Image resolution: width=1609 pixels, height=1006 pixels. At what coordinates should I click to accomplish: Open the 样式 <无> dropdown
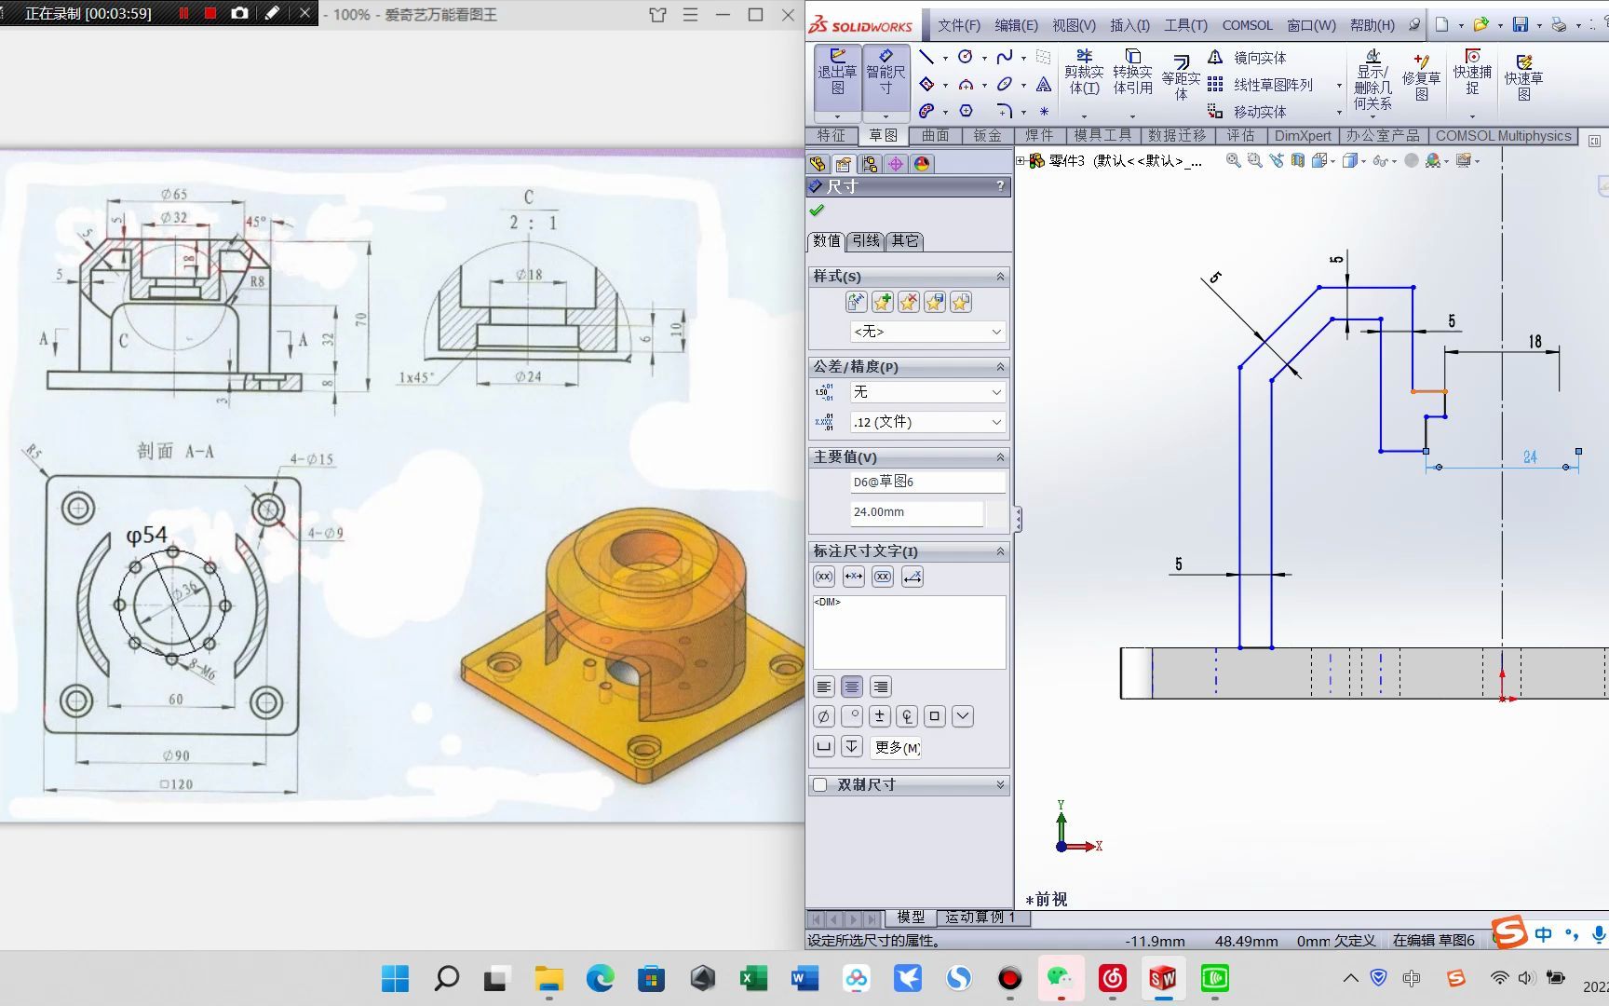tap(926, 332)
